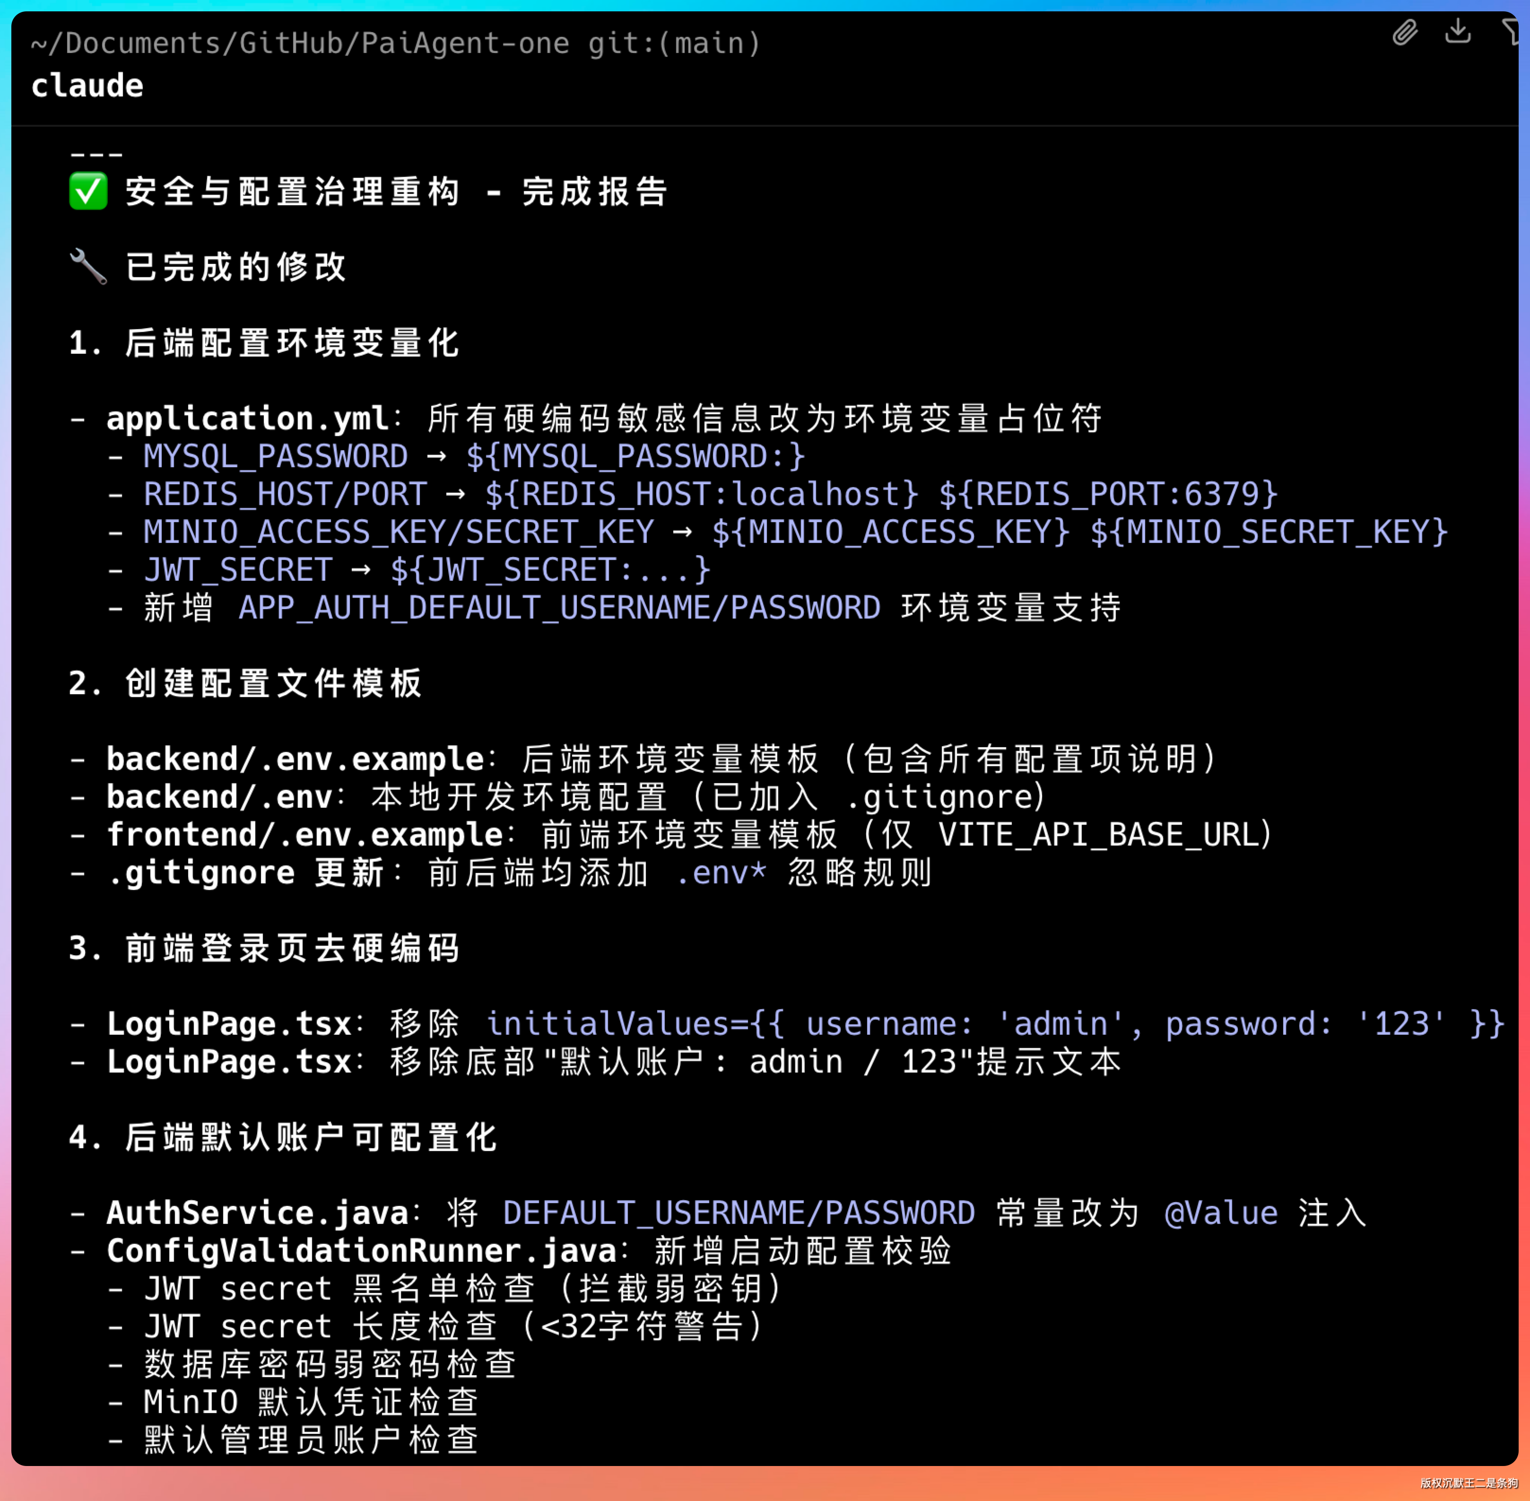Click the @Value annotation text
The width and height of the screenshot is (1530, 1501).
click(1221, 1213)
